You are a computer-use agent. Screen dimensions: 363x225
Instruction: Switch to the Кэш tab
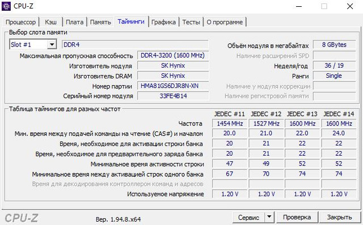coord(50,22)
